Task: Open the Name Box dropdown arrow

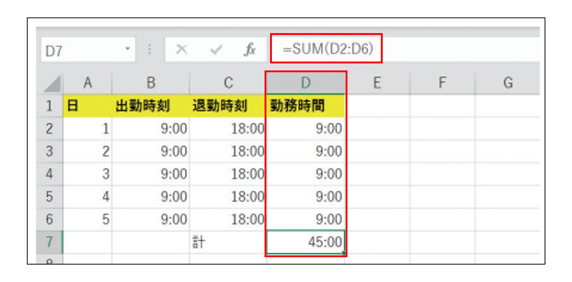Action: (x=128, y=49)
